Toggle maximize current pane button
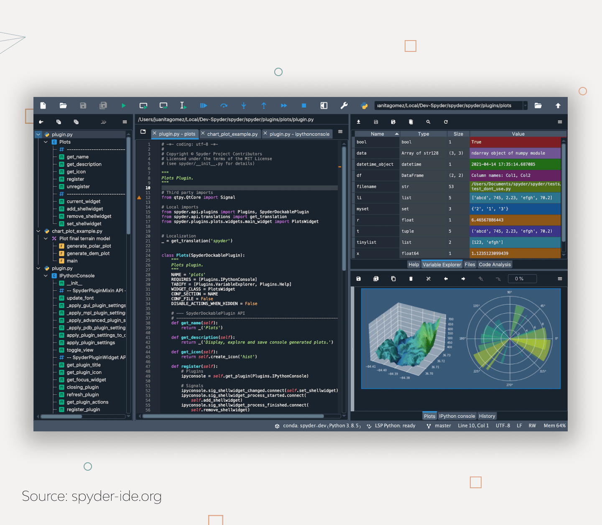Screen dimensions: 602x525 324,106
